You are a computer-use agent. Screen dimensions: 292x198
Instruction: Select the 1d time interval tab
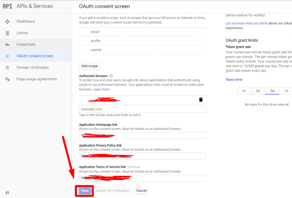pos(272,91)
